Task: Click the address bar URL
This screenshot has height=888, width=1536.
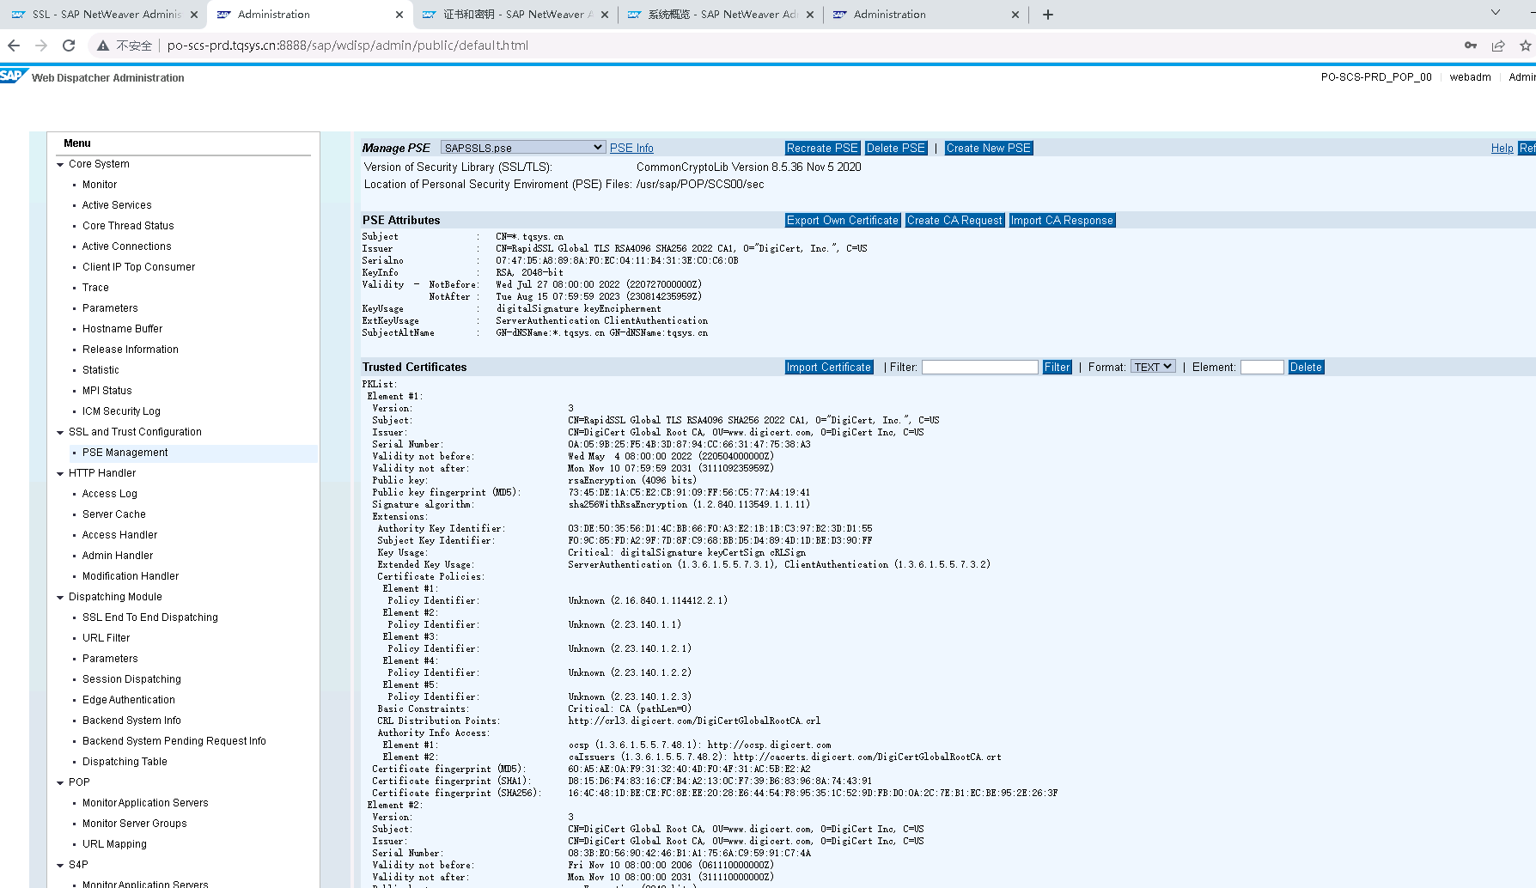Action: pos(347,46)
